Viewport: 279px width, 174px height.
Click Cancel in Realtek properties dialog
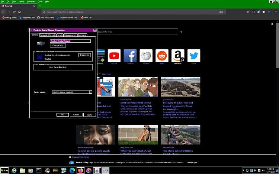pyautogui.click(x=76, y=115)
